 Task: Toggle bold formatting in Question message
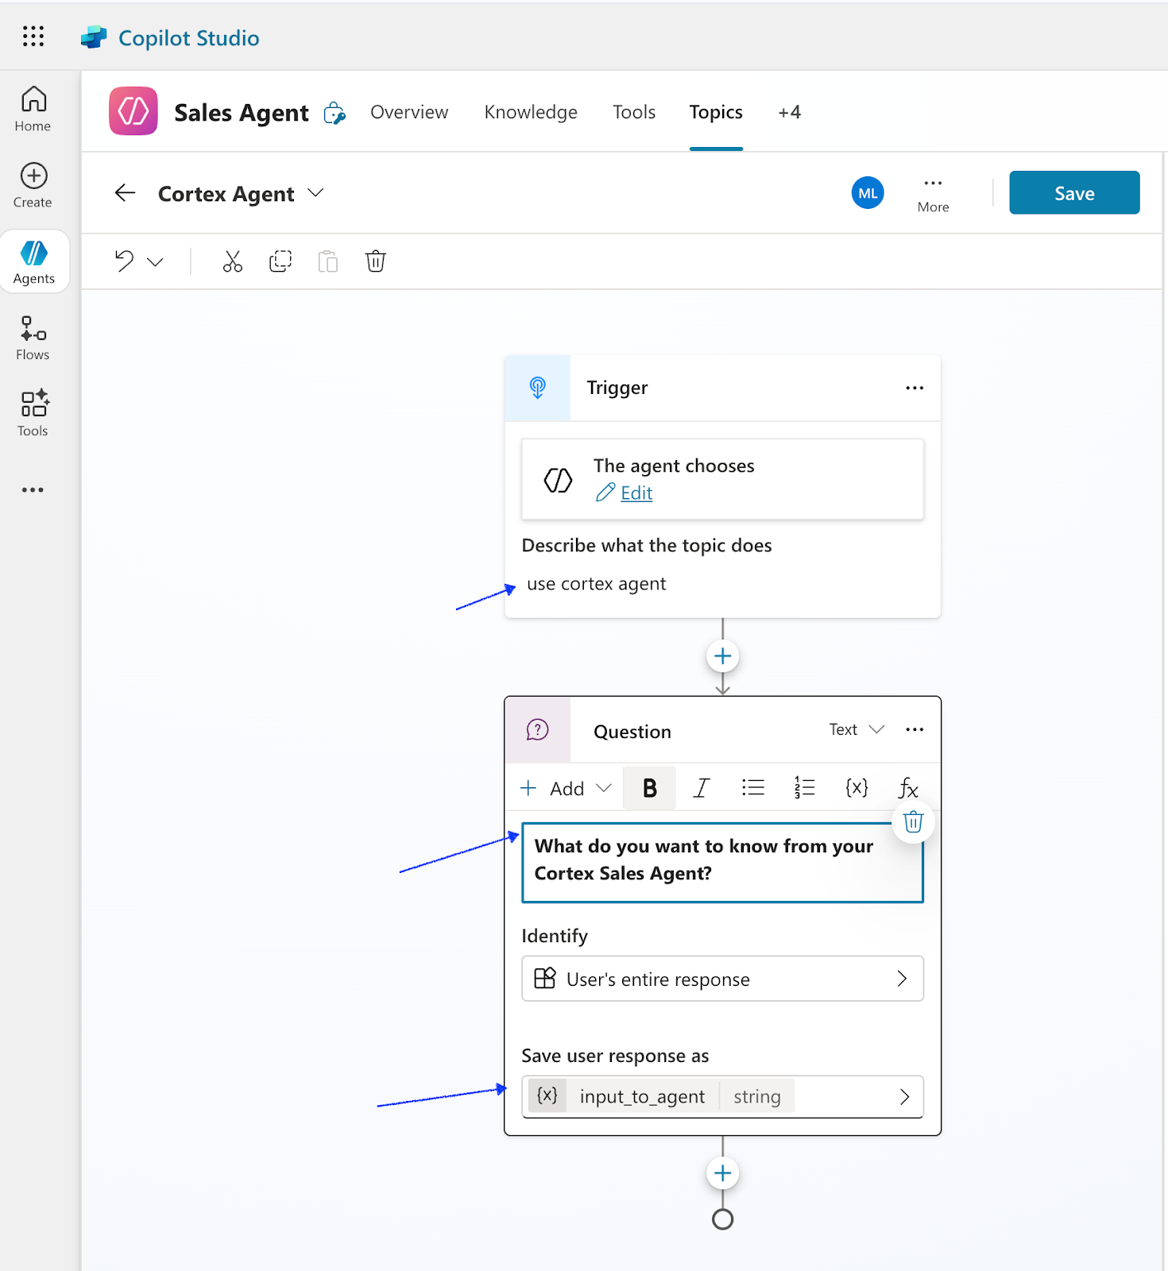(650, 788)
